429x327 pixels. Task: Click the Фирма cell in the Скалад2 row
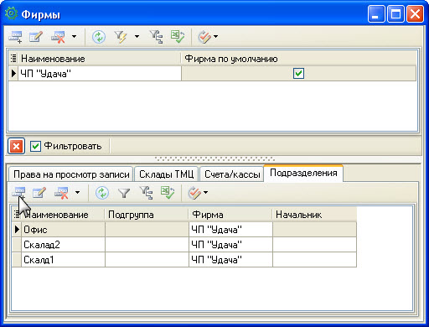(230, 245)
